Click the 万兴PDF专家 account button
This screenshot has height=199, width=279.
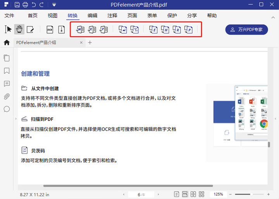pos(246,30)
